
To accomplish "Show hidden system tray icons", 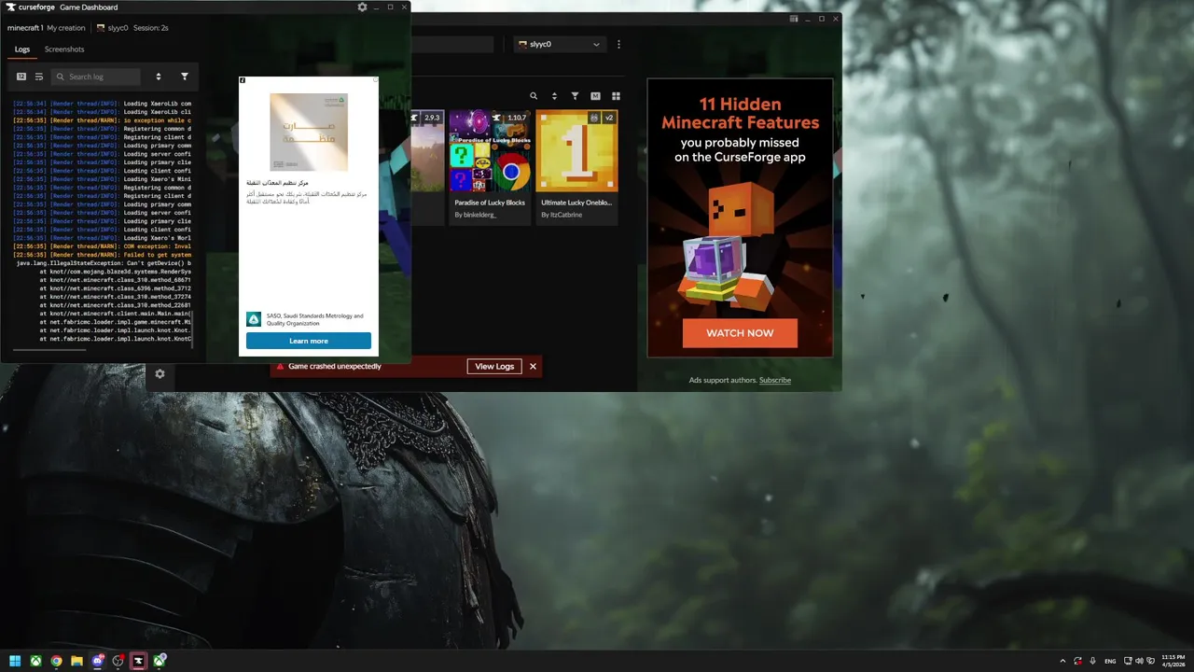I will (1064, 661).
